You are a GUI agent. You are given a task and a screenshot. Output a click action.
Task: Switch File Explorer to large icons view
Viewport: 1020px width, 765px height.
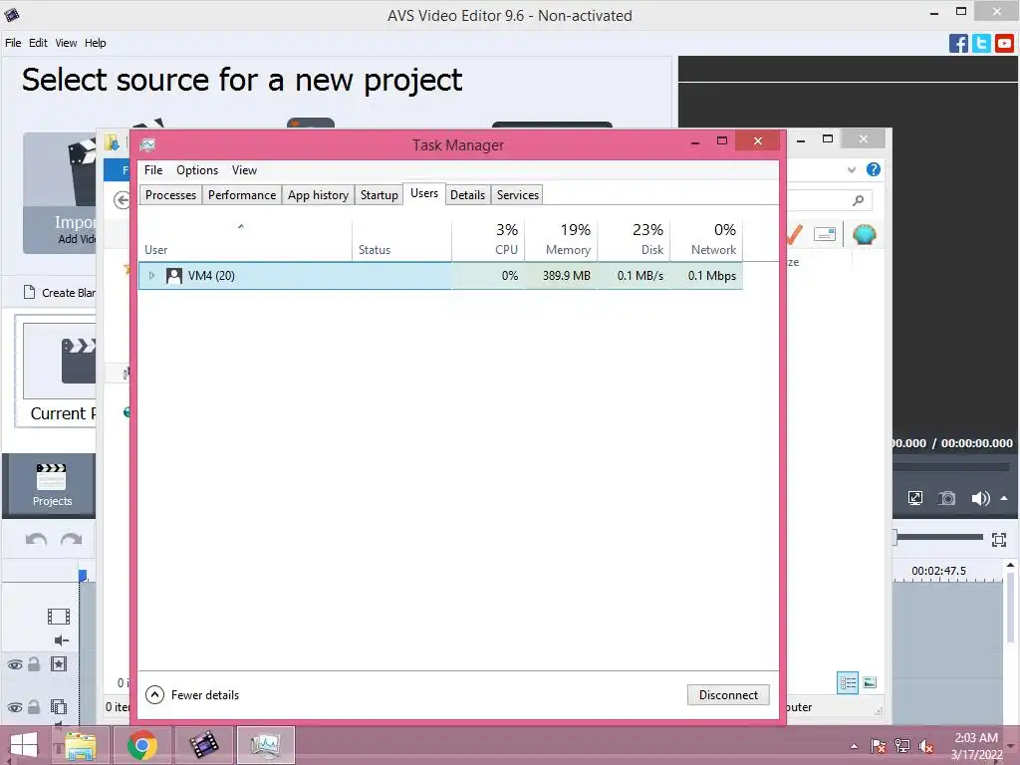point(870,682)
